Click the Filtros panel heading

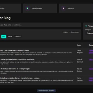90,26
